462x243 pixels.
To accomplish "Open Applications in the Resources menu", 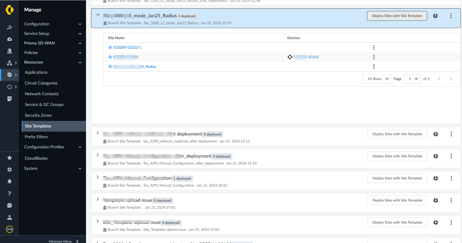I will coord(36,72).
